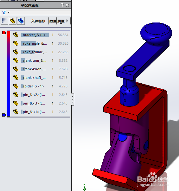Viewport: 179px width, 191px height.
Task: Click the mass value 56.364
Action: 63,35
